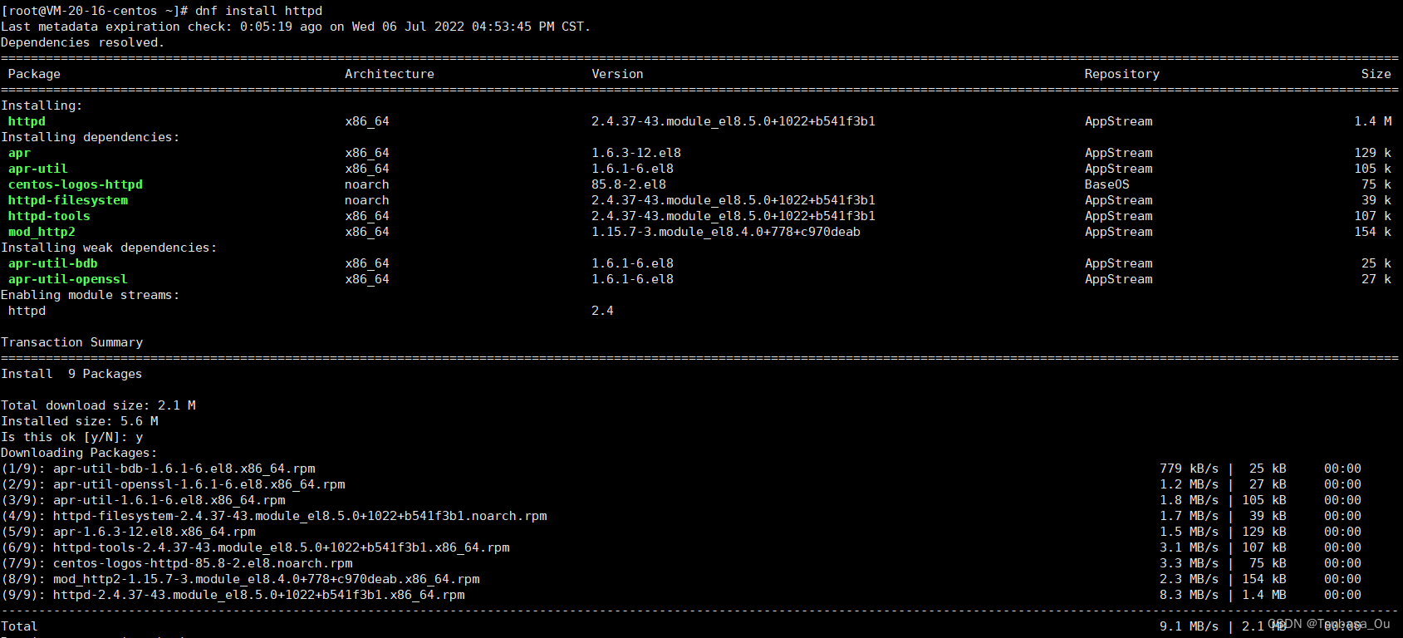Click version '1.6.3-12.el8' of apr
1403x638 pixels.
pos(636,153)
